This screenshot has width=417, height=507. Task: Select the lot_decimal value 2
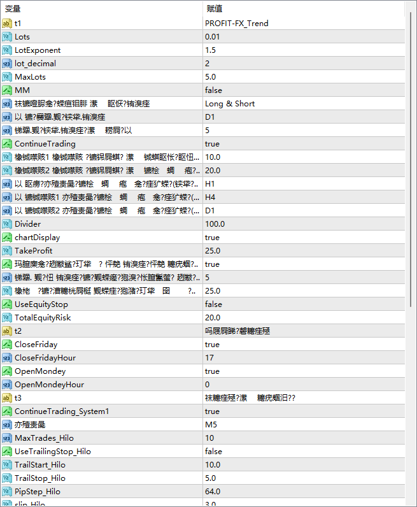(x=207, y=64)
